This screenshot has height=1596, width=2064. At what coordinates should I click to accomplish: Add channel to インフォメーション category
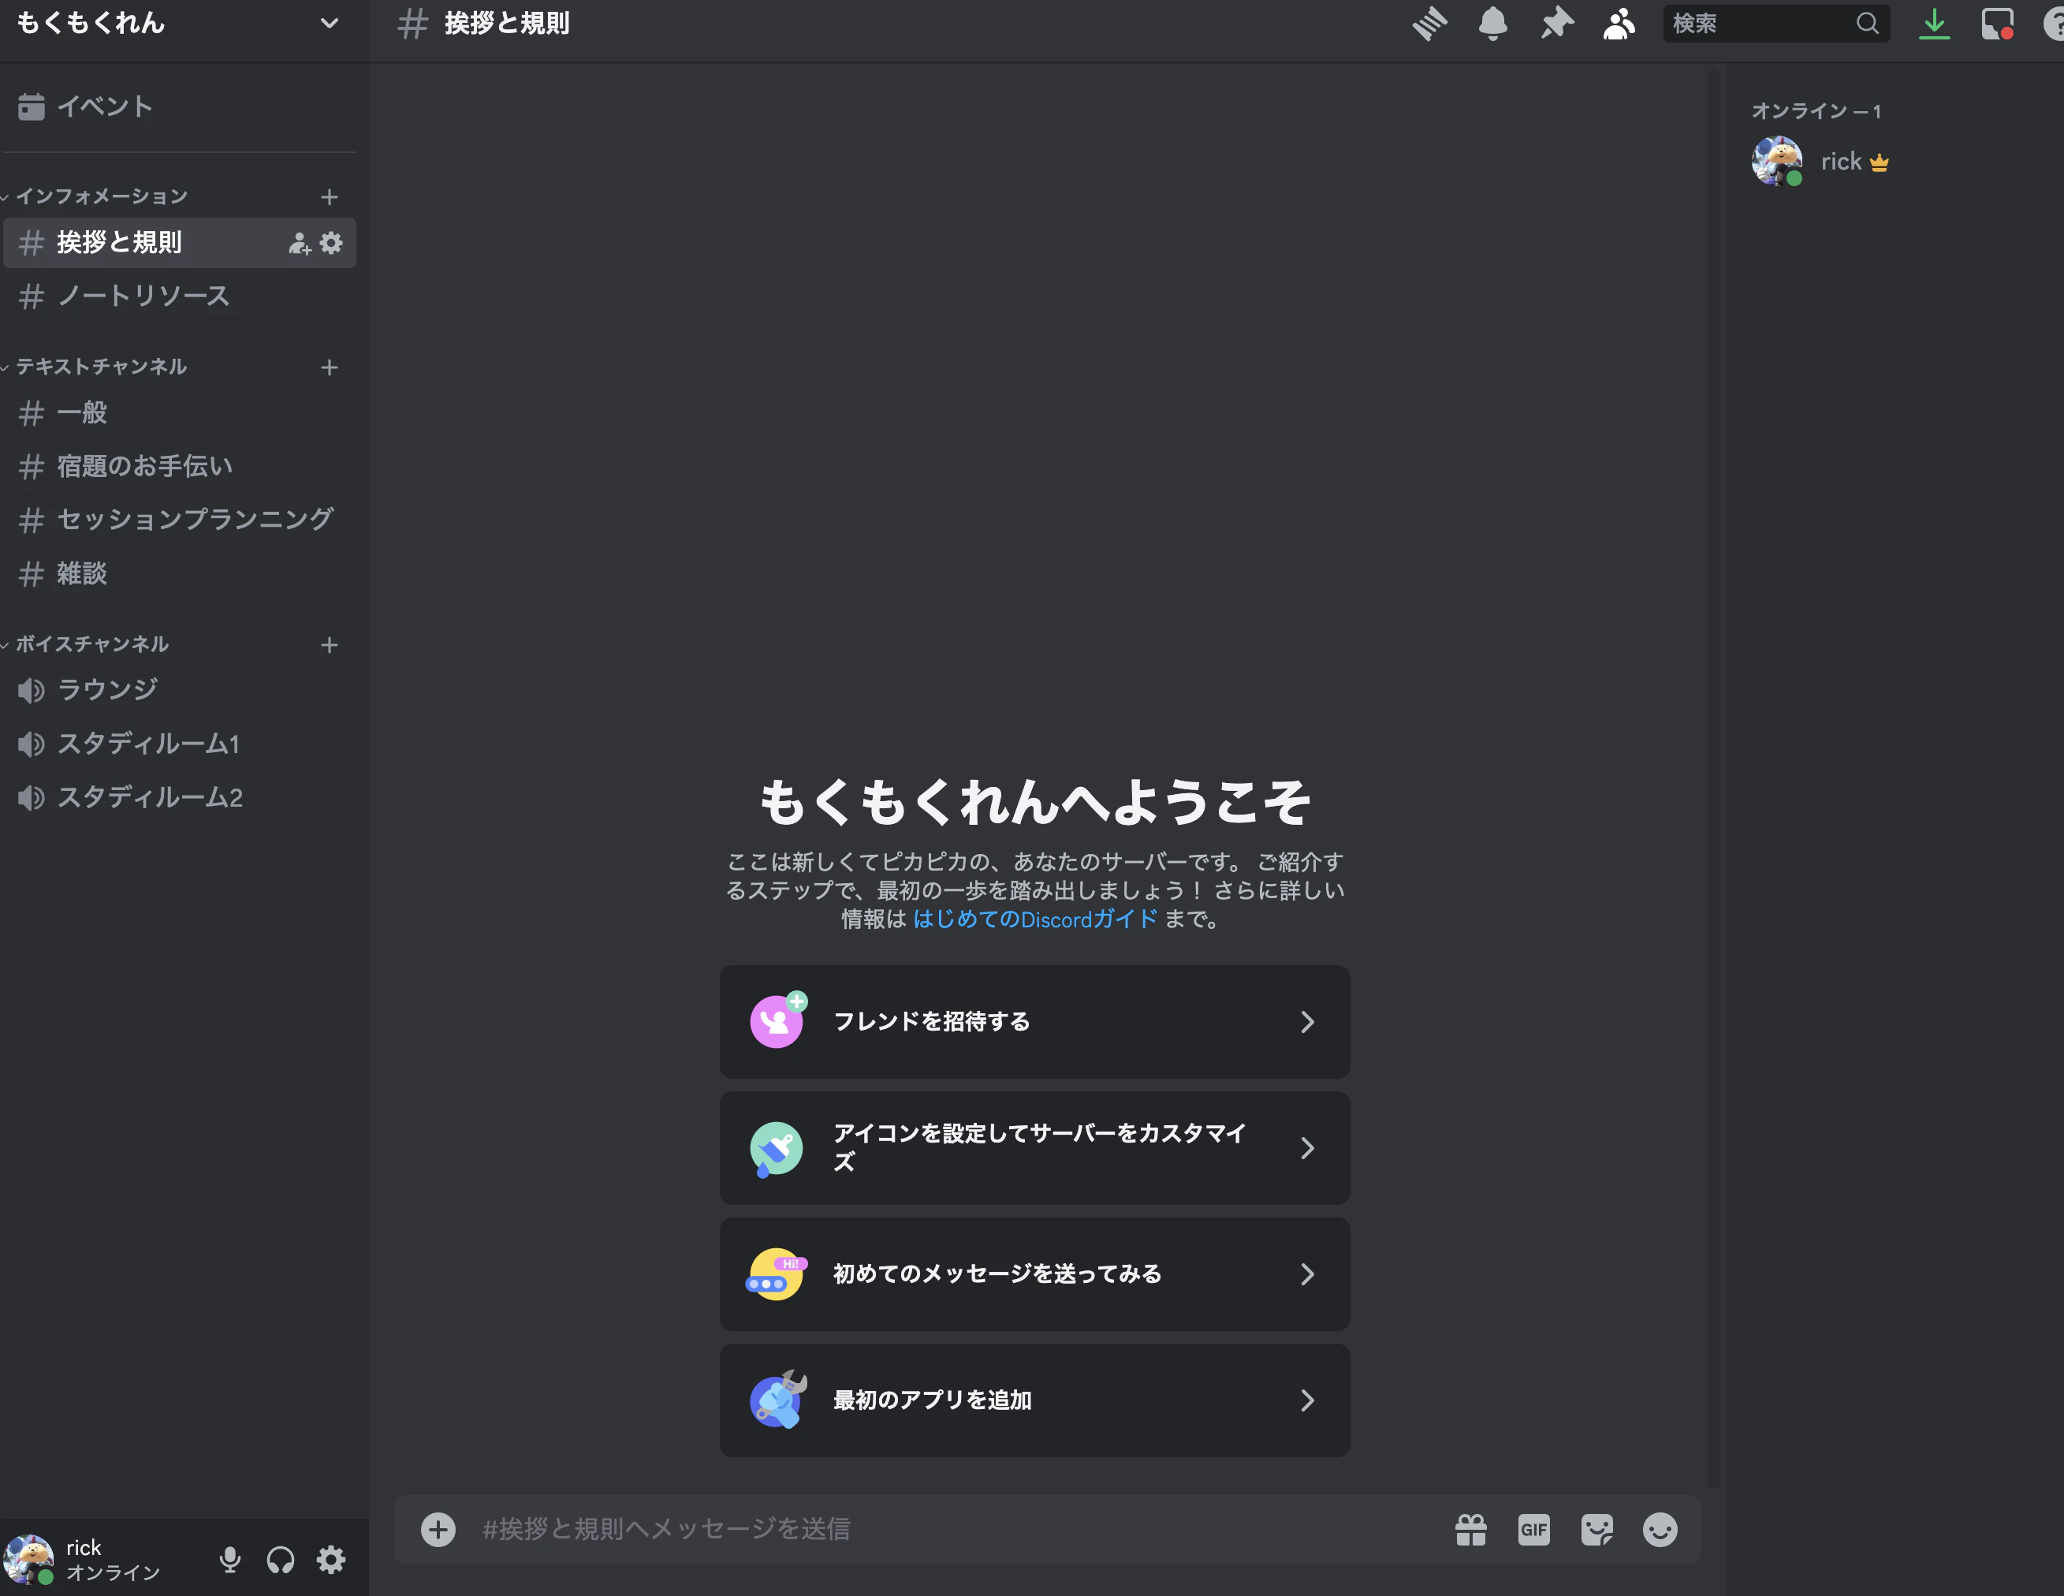coord(329,196)
